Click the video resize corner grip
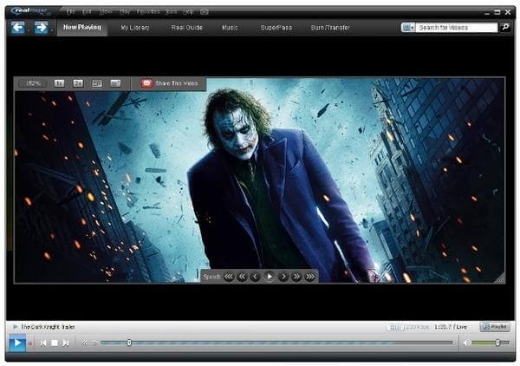 [x=501, y=279]
